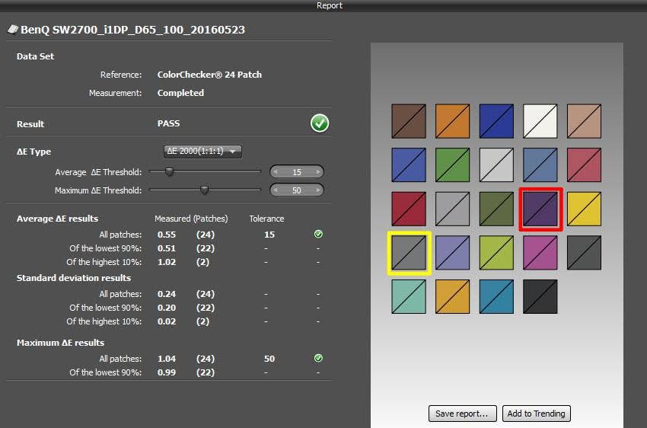Select the olive green patch in third row
Screen dimensions: 647x428
click(x=496, y=209)
